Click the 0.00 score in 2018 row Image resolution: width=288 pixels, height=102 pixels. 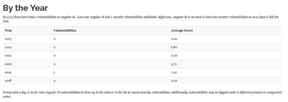pos(174,81)
